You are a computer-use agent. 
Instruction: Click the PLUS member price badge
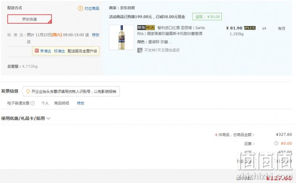[250, 28]
